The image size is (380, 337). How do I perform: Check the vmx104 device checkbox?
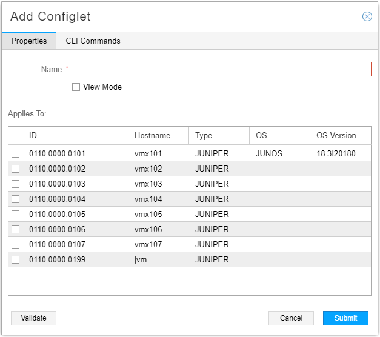pyautogui.click(x=16, y=199)
